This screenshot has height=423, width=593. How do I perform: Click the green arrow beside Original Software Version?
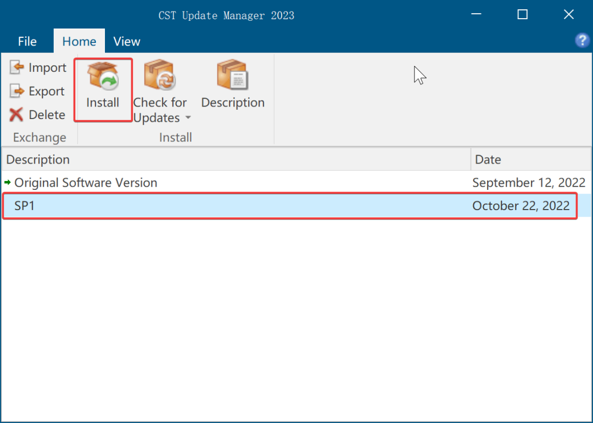[8, 182]
